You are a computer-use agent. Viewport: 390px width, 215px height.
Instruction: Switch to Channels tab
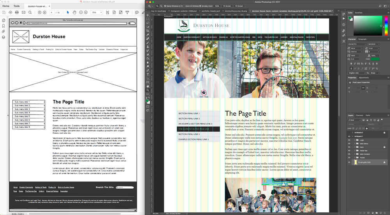(360, 115)
